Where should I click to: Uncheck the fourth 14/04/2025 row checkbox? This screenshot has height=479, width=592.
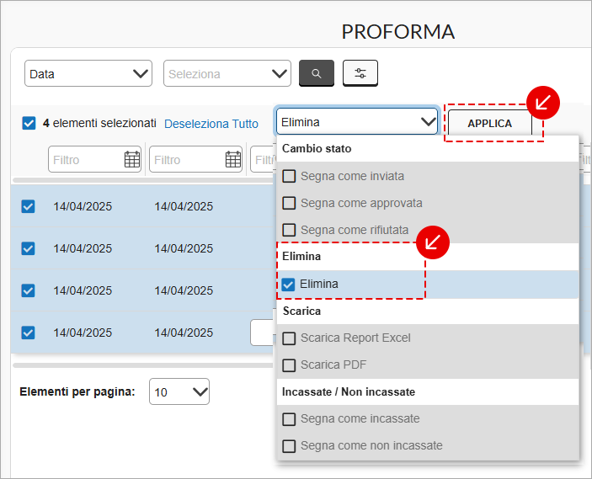28,333
